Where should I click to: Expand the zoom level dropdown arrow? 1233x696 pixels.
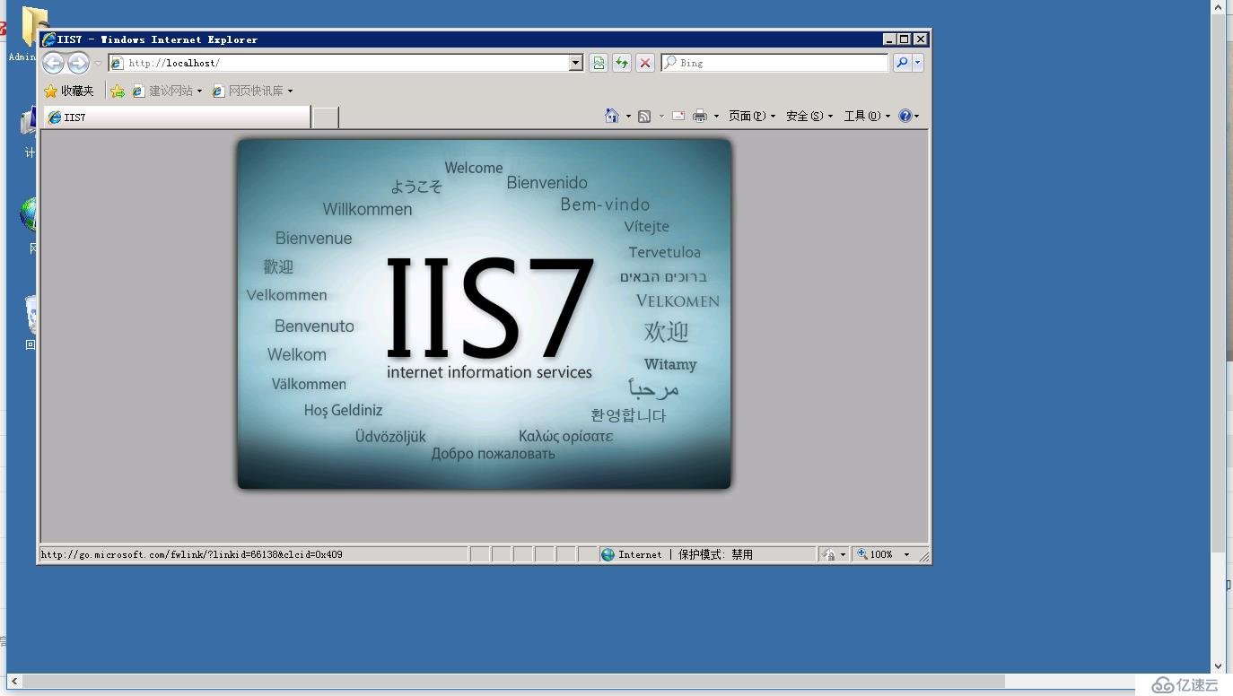pyautogui.click(x=906, y=554)
